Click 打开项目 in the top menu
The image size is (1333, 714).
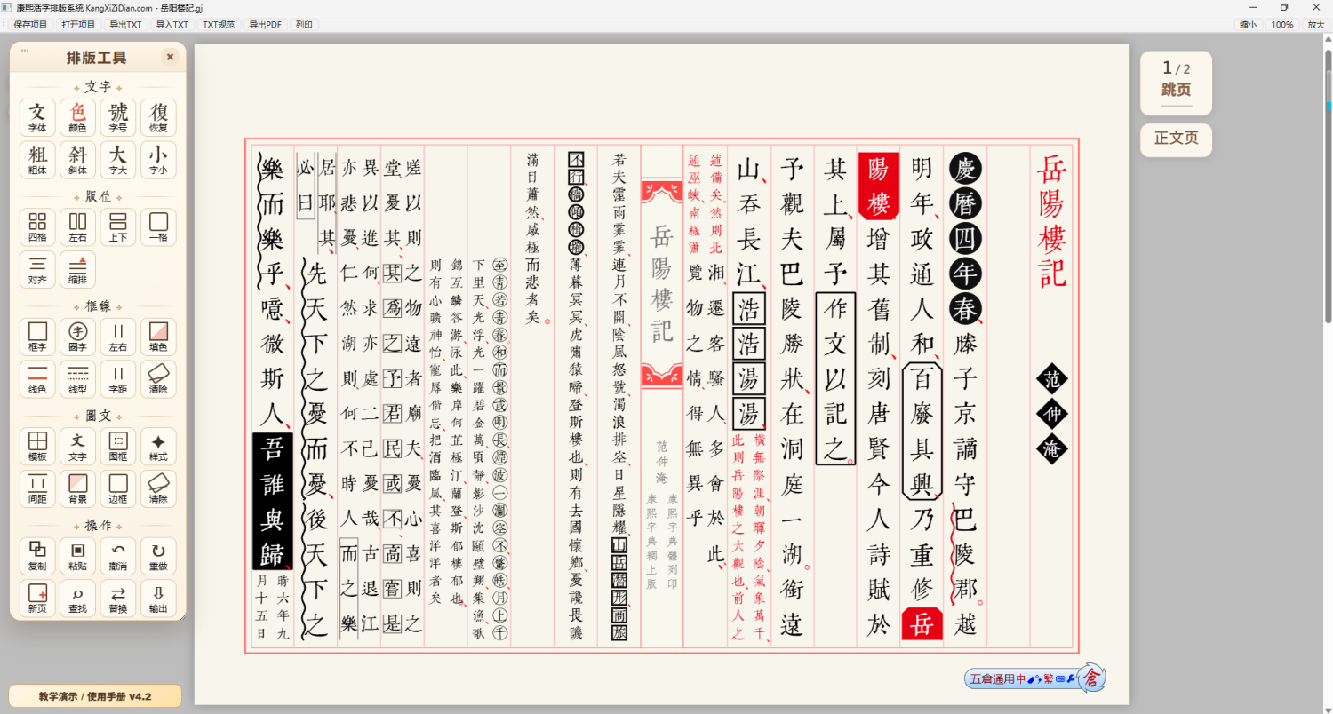[78, 25]
